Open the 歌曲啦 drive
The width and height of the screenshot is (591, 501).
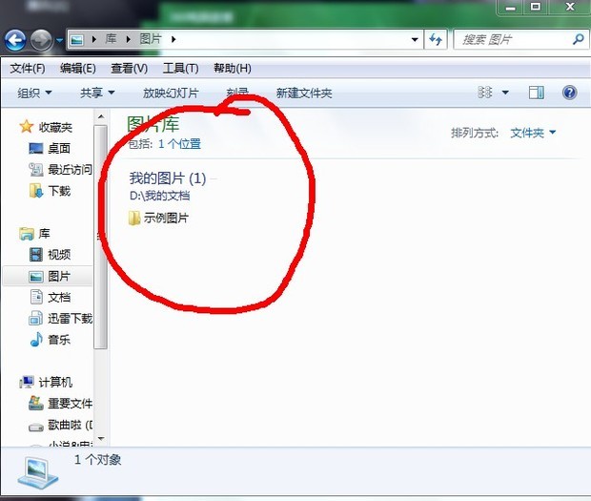[x=71, y=426]
